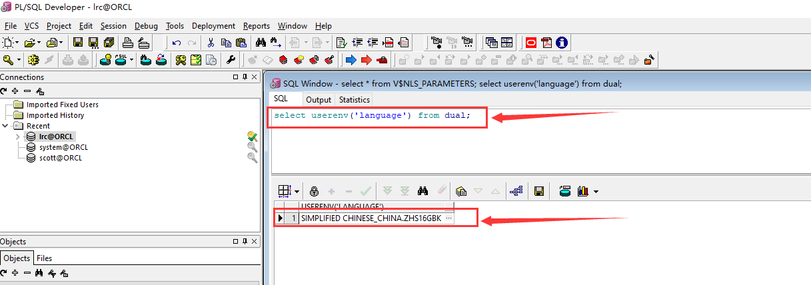Click the PDF manual icon

[546, 43]
